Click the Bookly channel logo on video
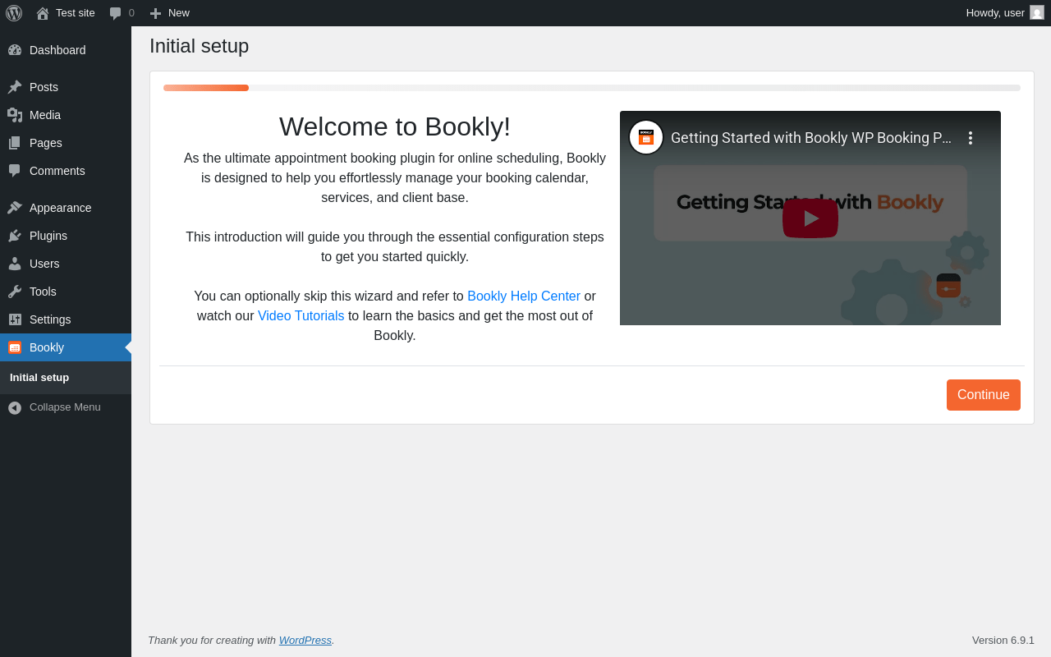Viewport: 1051px width, 657px height. 646,137
